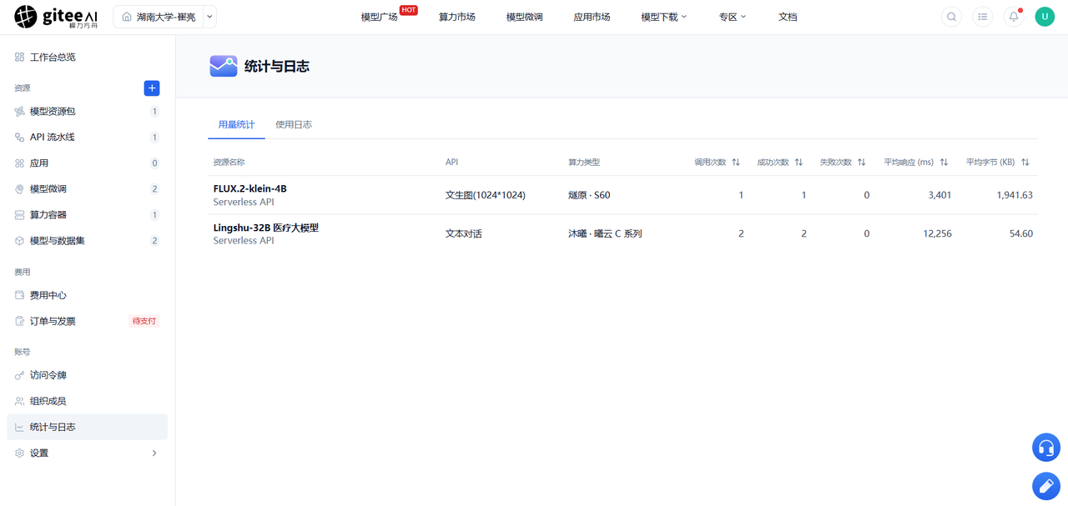Click the 设置 gear icon

(19, 453)
